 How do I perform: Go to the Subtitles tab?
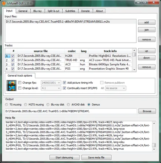pyautogui.click(x=70, y=11)
